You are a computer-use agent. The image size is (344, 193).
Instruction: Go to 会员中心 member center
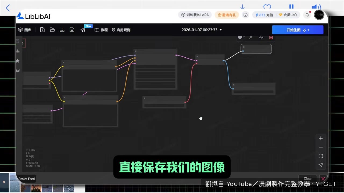point(288,15)
